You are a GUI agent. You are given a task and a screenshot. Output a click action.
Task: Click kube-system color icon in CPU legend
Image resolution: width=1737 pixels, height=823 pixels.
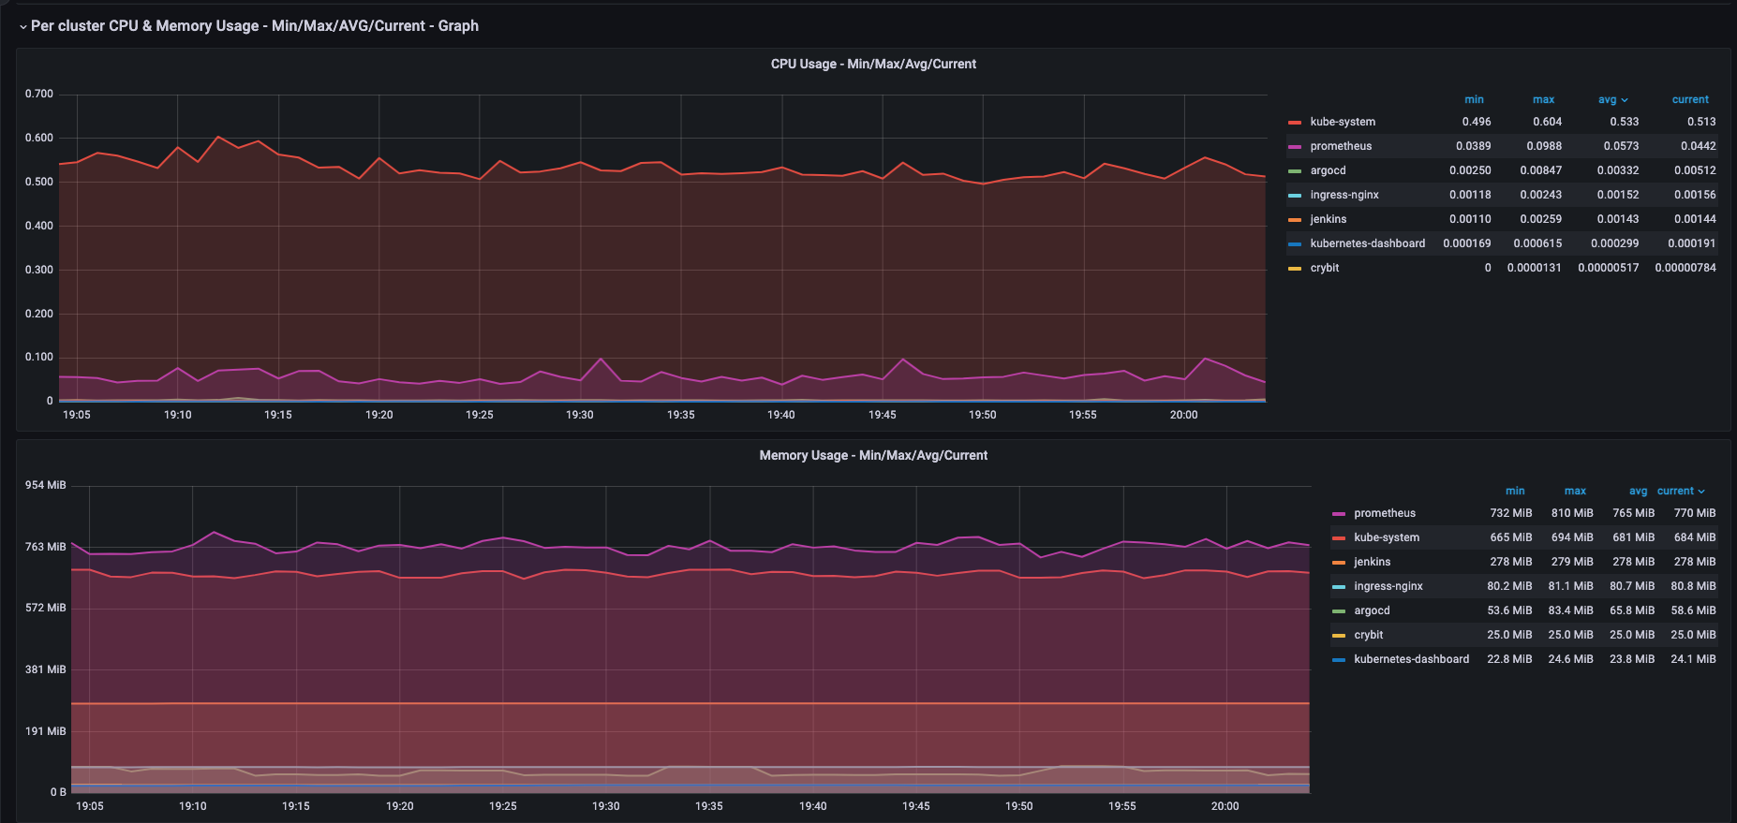pyautogui.click(x=1295, y=123)
